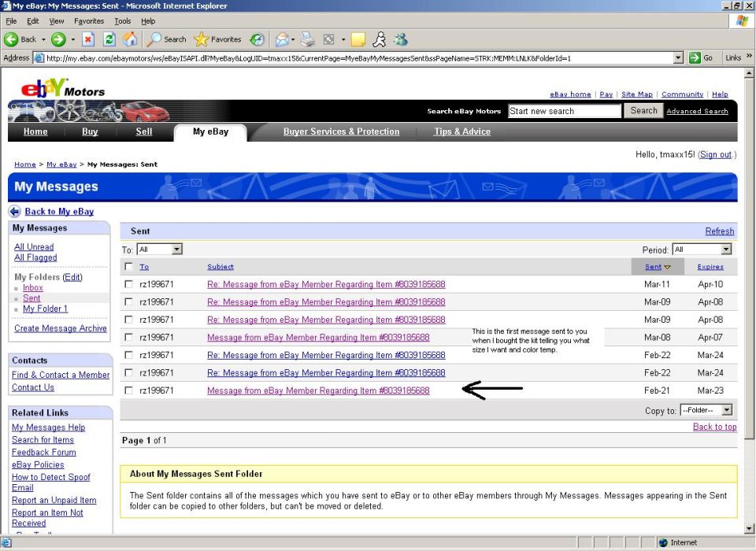Open Favorites star toolbar button
756x551 pixels.
217,39
